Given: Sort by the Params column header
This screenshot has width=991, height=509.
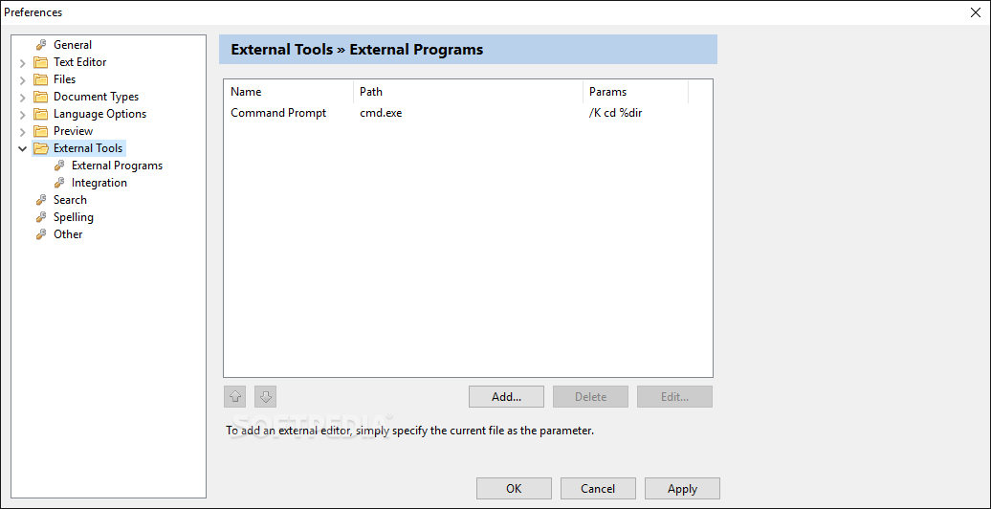Looking at the screenshot, I should (x=635, y=92).
